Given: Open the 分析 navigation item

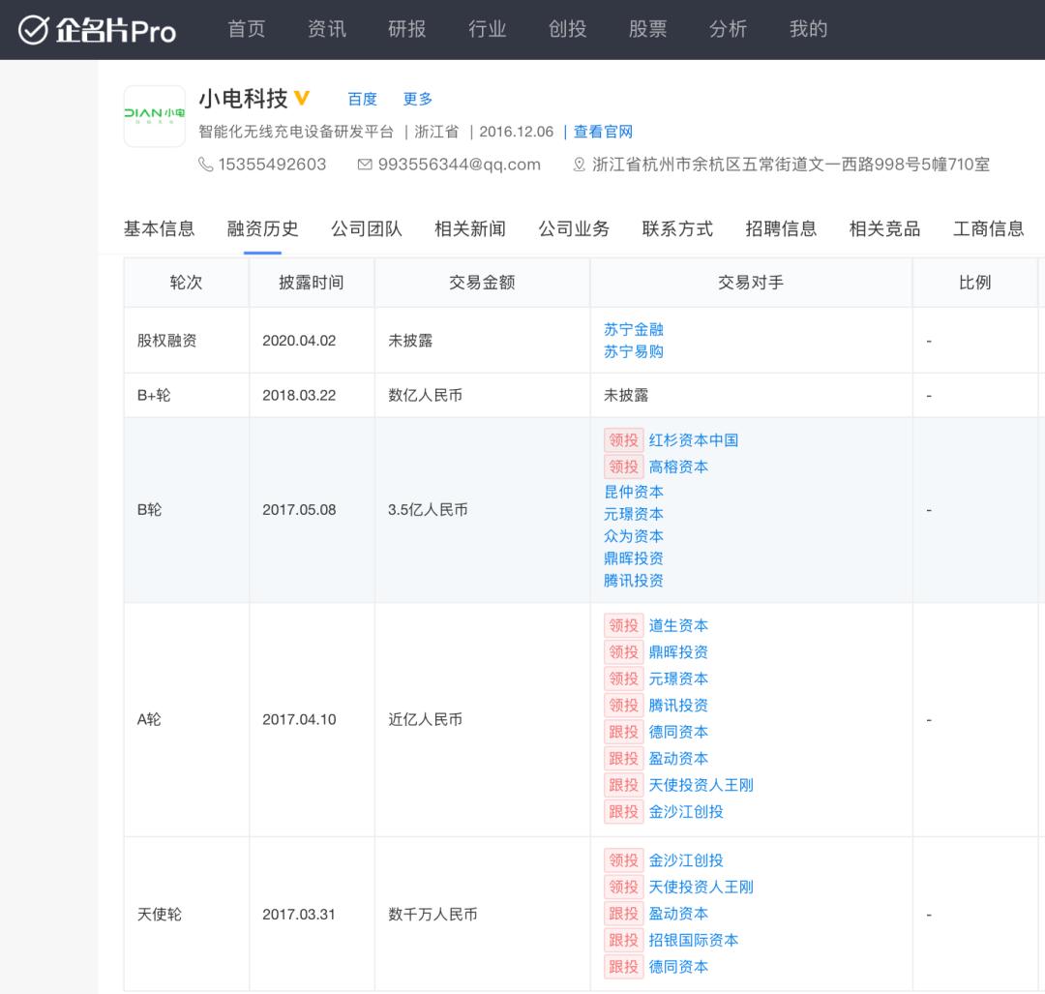Looking at the screenshot, I should tap(729, 29).
